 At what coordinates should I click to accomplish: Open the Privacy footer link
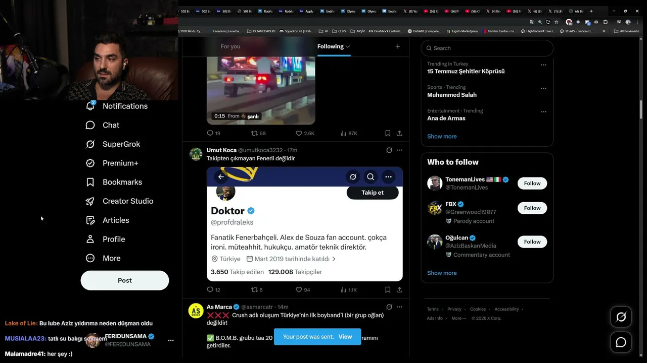(454, 310)
